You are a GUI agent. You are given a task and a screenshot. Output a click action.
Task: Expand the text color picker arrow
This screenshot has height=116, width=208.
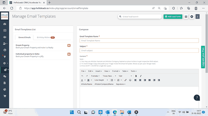tap(85, 80)
